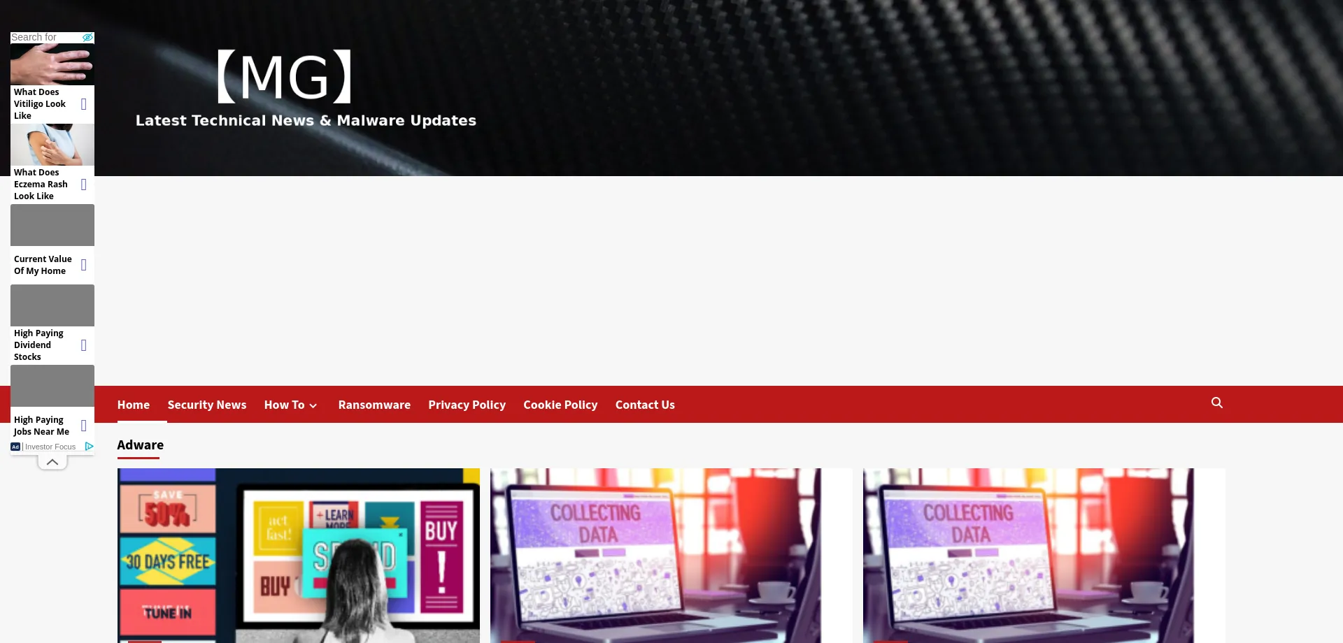Open the middle Collecting Data article image

coord(671,556)
